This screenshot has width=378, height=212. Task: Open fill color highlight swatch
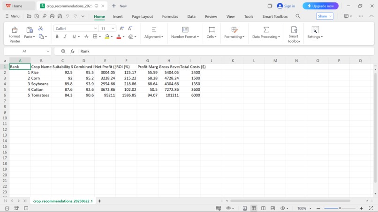click(x=107, y=37)
